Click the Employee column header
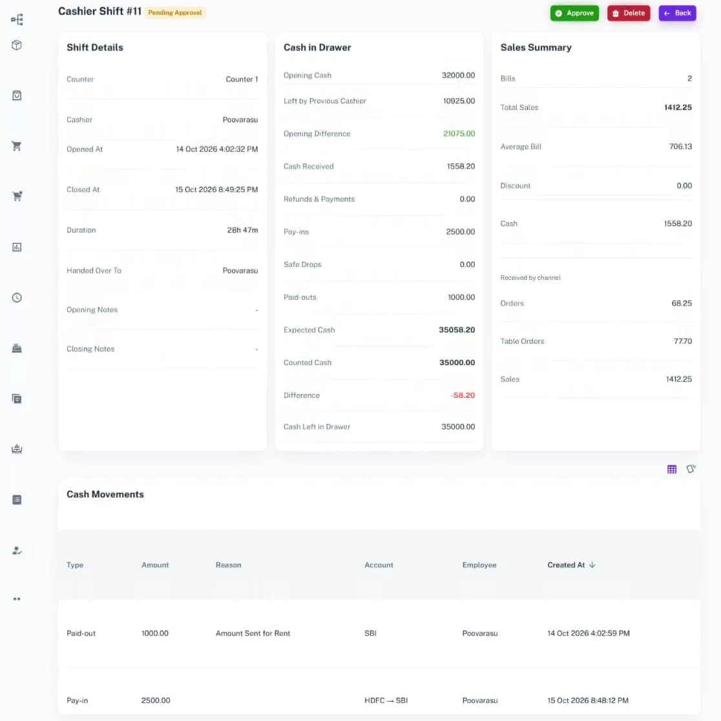Image resolution: width=721 pixels, height=721 pixels. [x=479, y=565]
